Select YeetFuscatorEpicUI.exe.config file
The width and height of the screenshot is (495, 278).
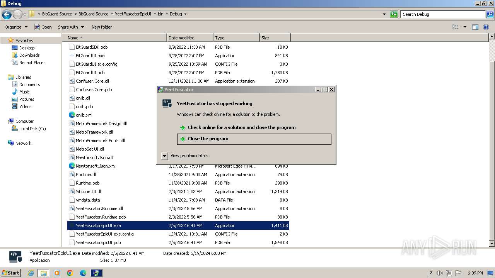pyautogui.click(x=178, y=234)
